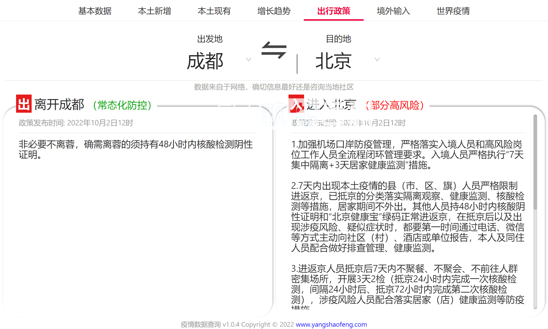
Task: Open the departure city selector showing 成都
Action: (x=205, y=61)
